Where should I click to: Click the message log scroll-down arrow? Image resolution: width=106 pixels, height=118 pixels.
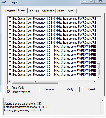pos(102,113)
